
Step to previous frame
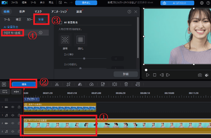pos(162,75)
